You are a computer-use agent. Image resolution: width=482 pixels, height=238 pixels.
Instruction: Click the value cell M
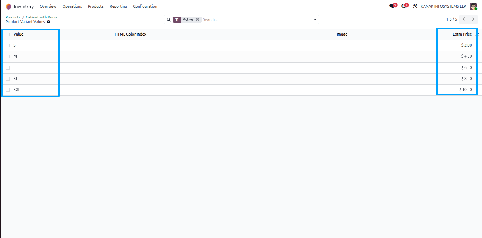15,56
